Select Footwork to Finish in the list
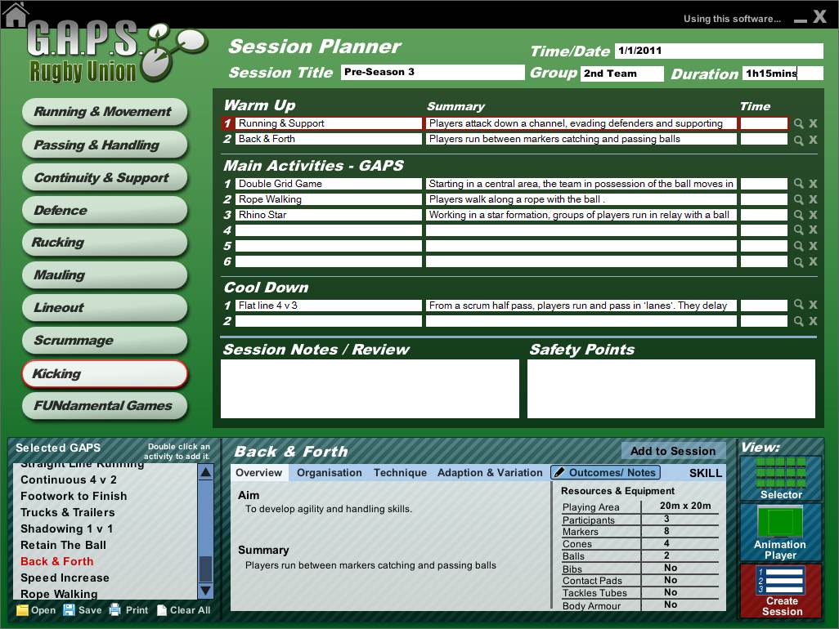Image resolution: width=839 pixels, height=629 pixels. 74,496
